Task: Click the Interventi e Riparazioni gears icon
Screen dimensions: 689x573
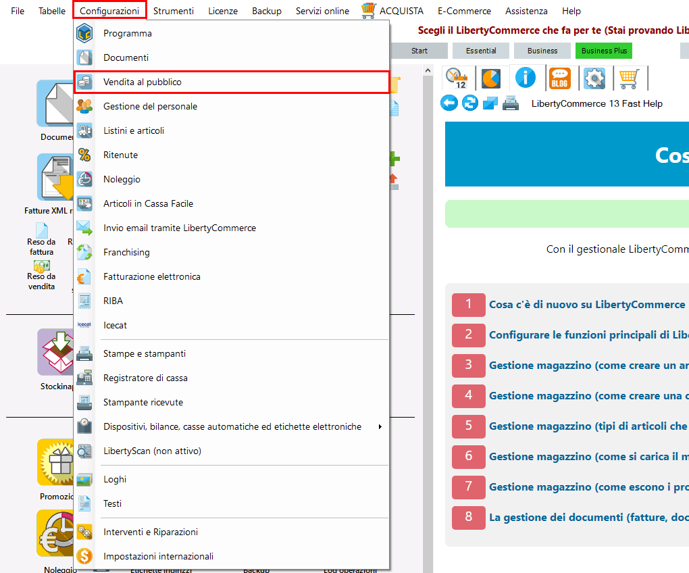Action: click(84, 532)
